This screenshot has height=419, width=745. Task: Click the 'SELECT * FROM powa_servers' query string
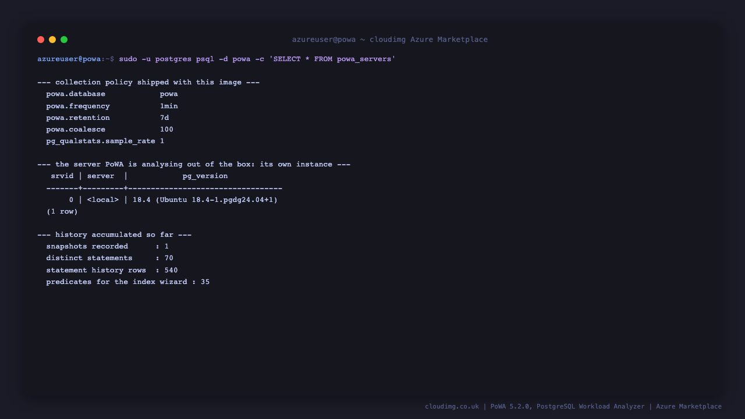coord(332,59)
